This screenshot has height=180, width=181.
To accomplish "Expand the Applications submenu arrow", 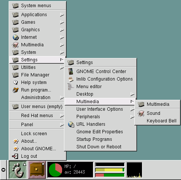I will 62,15.
